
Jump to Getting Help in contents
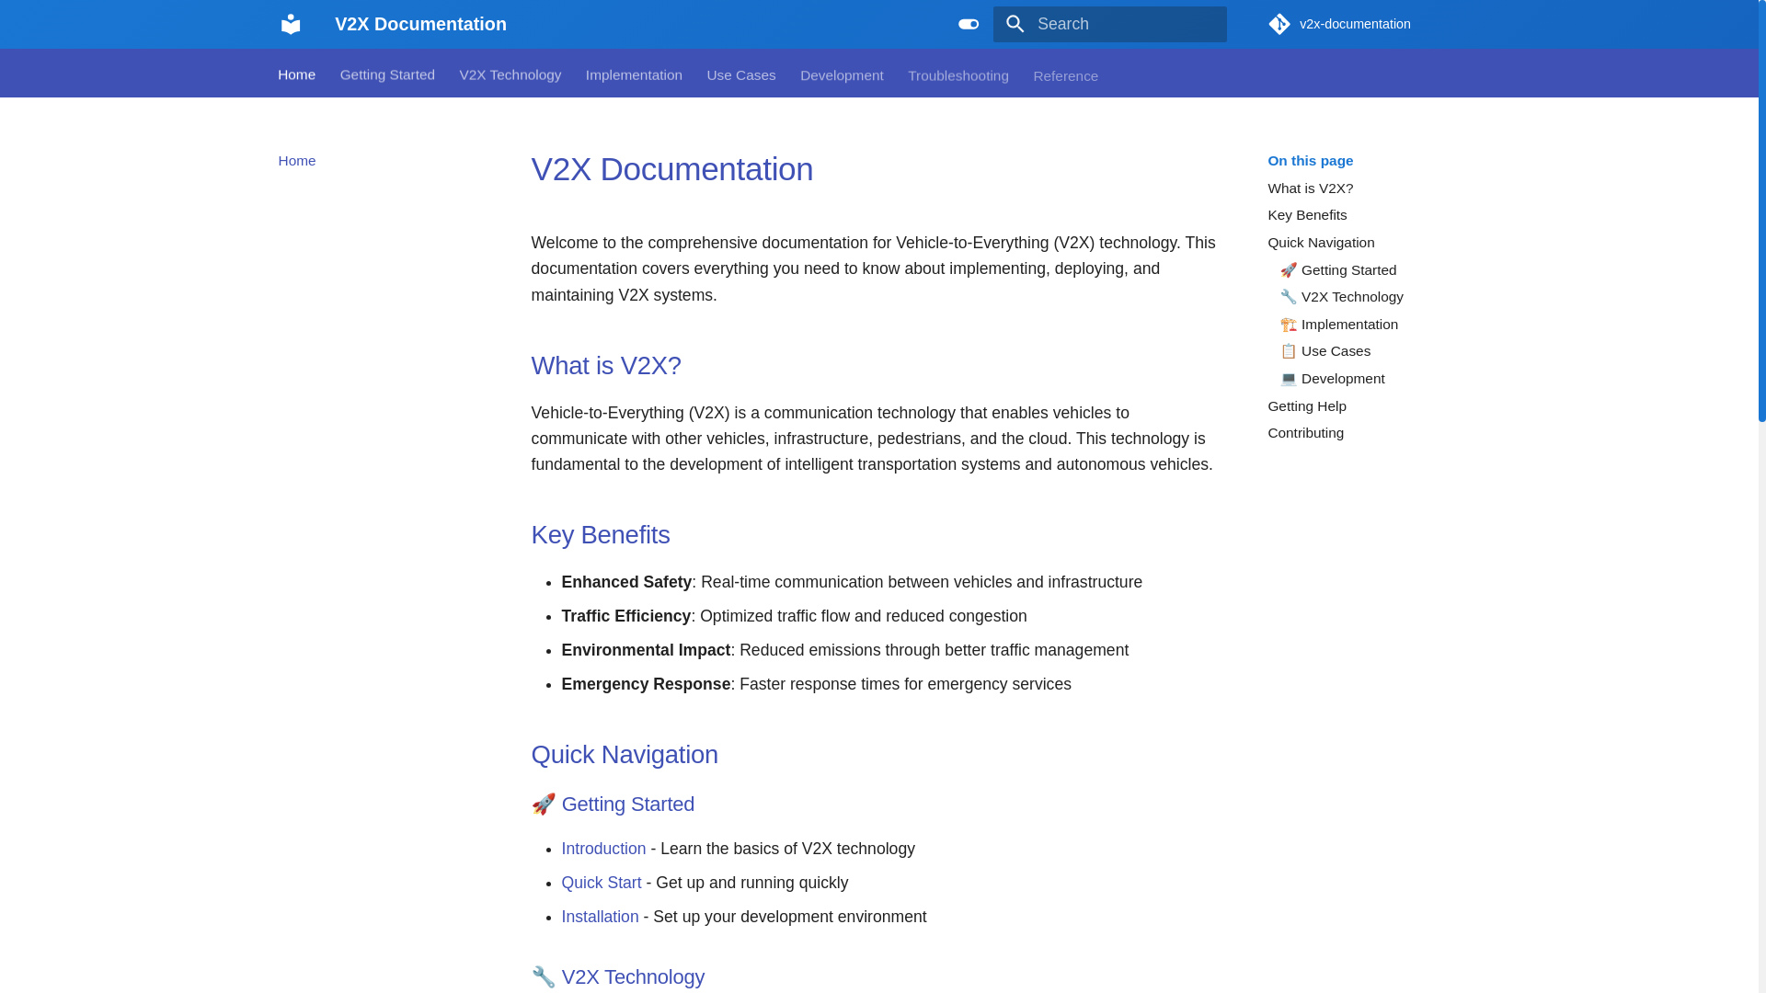(1306, 406)
